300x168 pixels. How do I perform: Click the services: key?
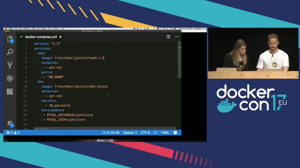[42, 49]
